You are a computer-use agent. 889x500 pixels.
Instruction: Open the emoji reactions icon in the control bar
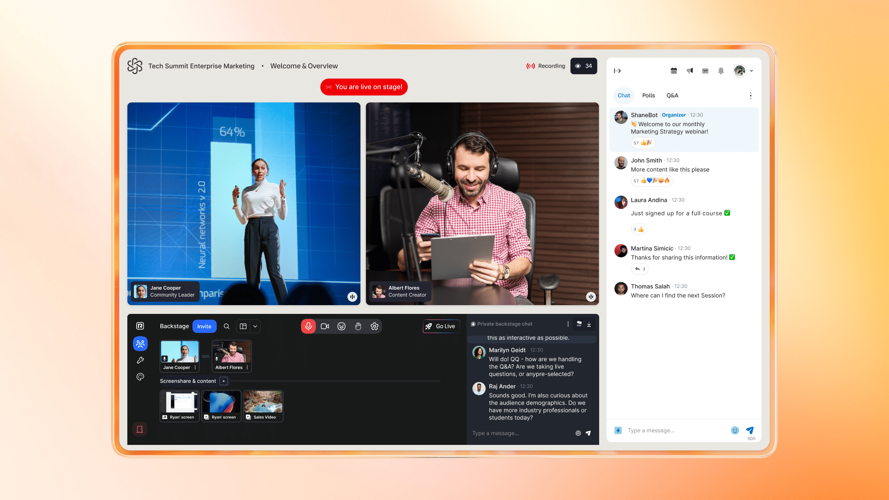(341, 326)
